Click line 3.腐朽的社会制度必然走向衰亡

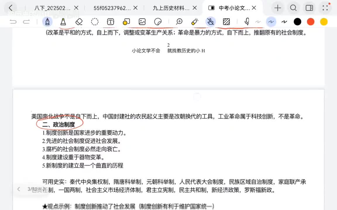click(81, 149)
